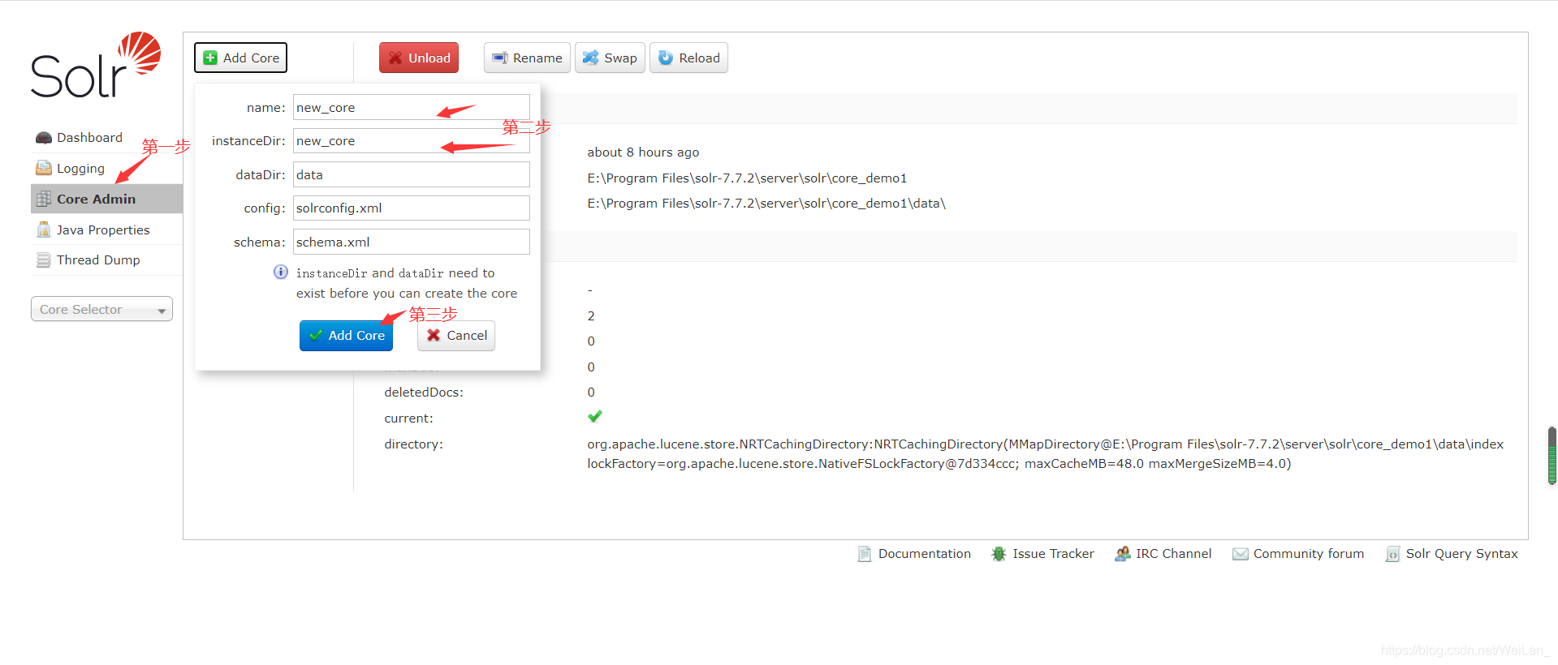This screenshot has width=1558, height=665.
Task: Click the red X icon on Cancel
Action: [x=434, y=335]
